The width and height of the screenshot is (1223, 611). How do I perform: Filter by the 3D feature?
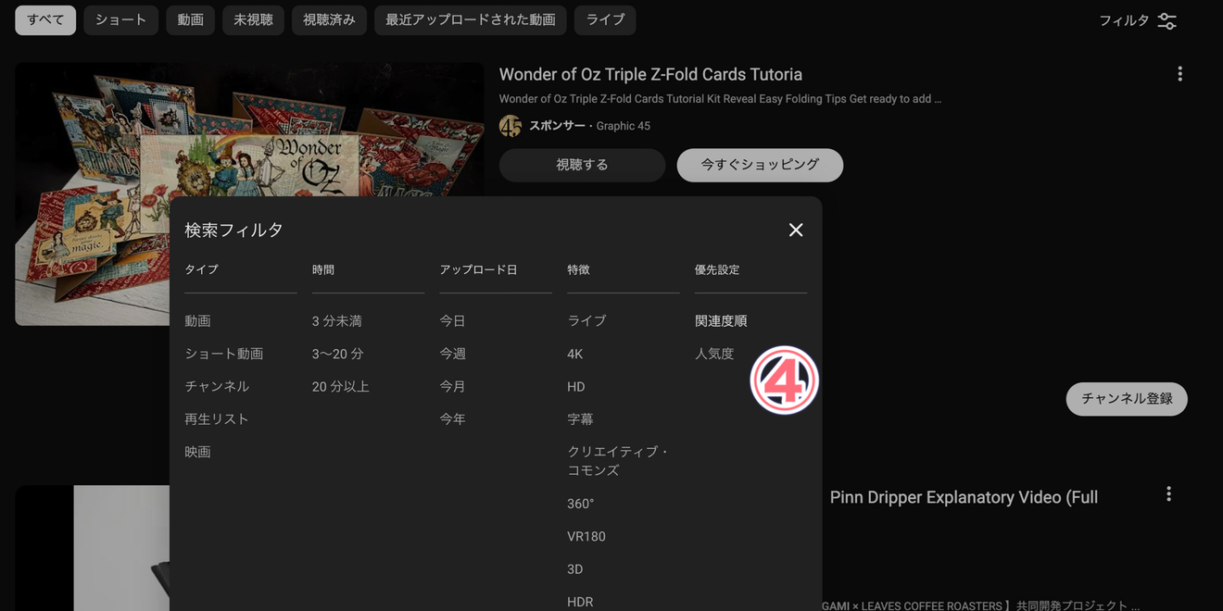[575, 569]
